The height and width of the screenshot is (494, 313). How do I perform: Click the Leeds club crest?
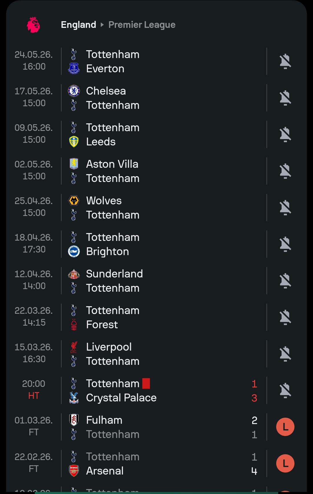[x=74, y=142]
